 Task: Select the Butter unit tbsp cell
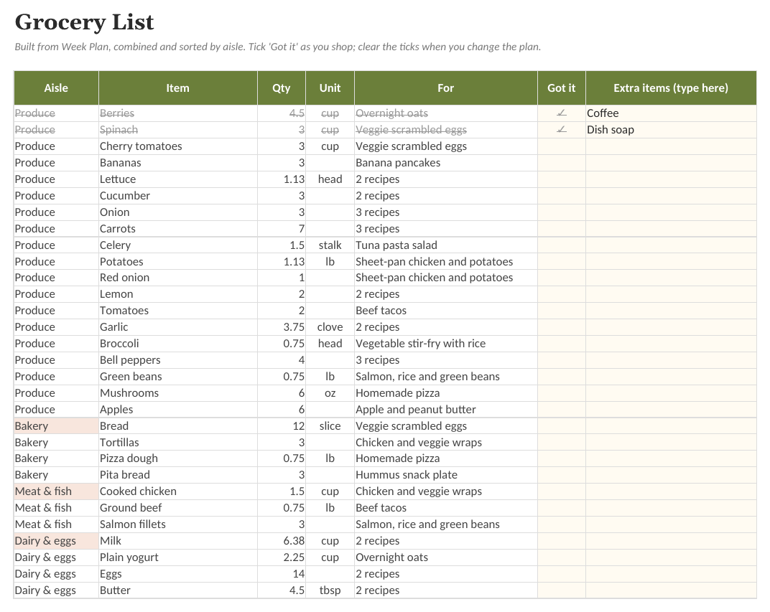(330, 590)
